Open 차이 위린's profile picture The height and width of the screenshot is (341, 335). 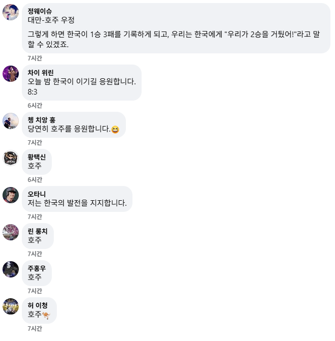click(11, 74)
